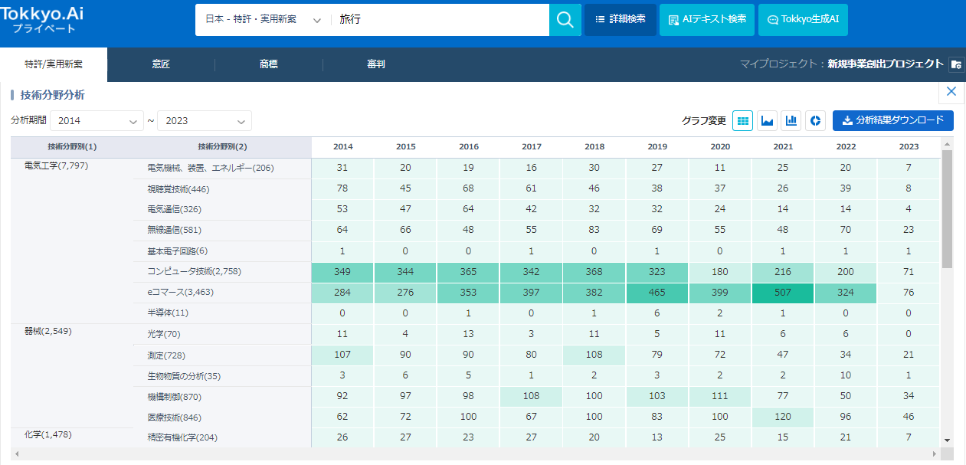
Task: Close the 技術分野分析 panel
Action: pos(951,92)
